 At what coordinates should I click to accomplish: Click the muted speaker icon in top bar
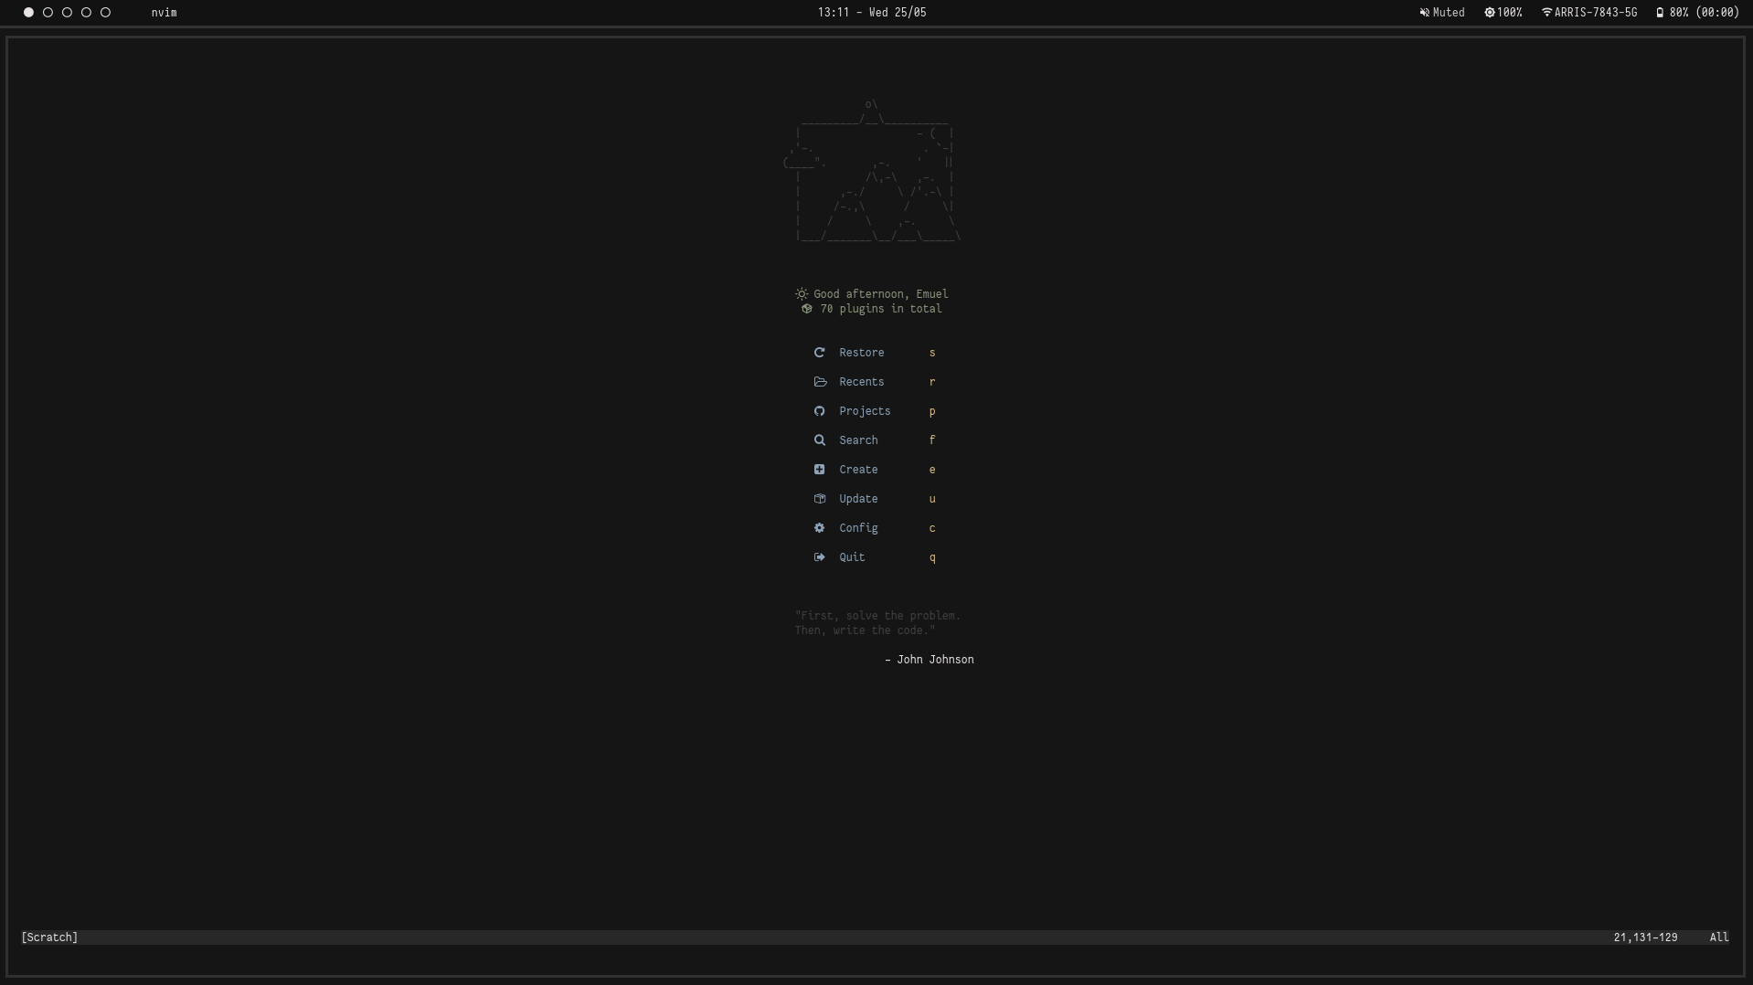point(1424,13)
